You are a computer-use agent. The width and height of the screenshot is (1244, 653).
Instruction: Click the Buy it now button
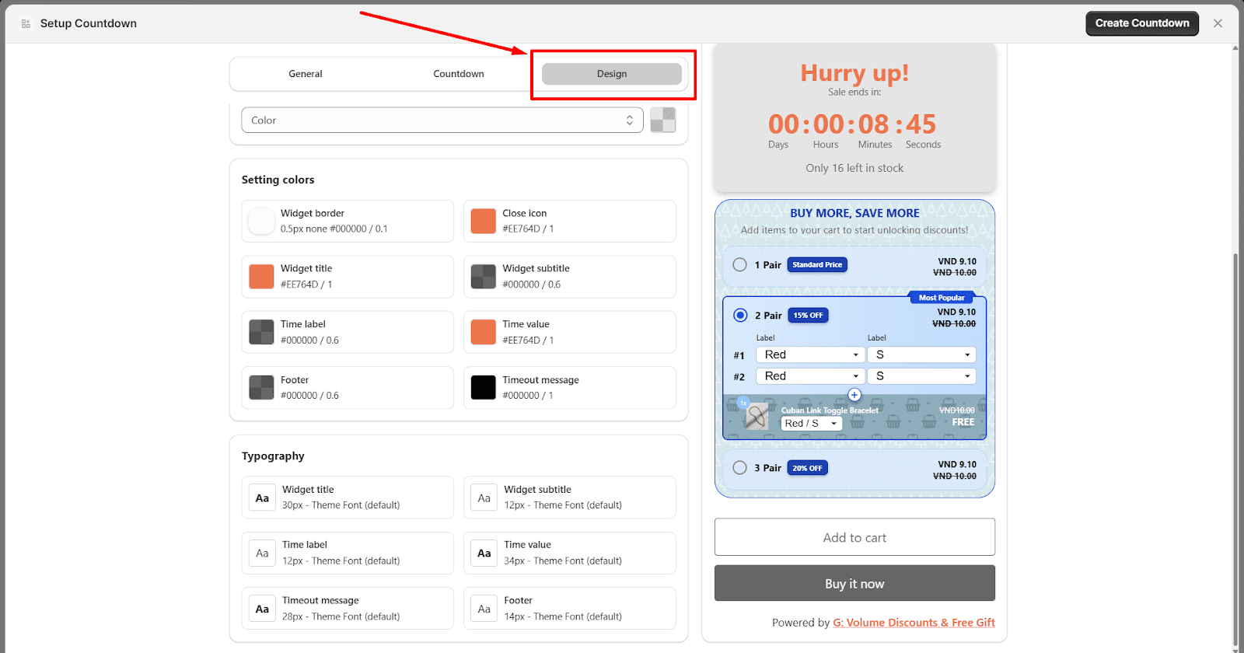tap(854, 583)
